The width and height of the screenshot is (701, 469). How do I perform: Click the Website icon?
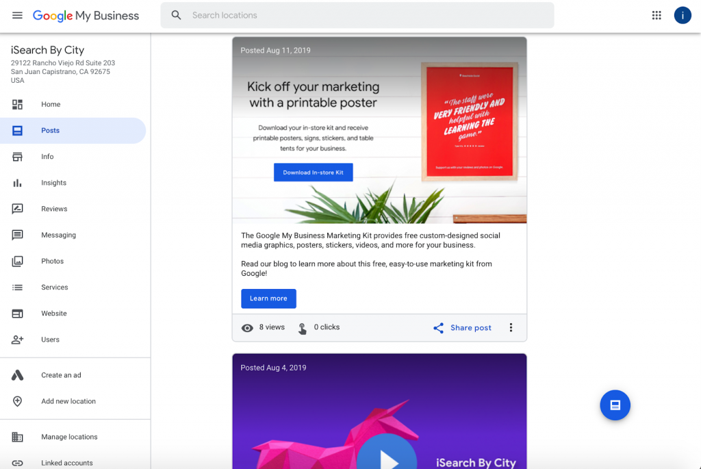[x=17, y=314]
